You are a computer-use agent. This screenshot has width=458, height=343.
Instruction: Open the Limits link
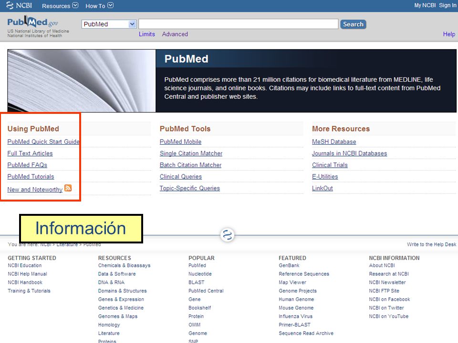coord(147,34)
